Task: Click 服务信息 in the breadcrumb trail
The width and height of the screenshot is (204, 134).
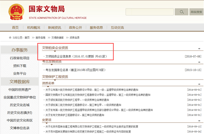Action: [40, 38]
